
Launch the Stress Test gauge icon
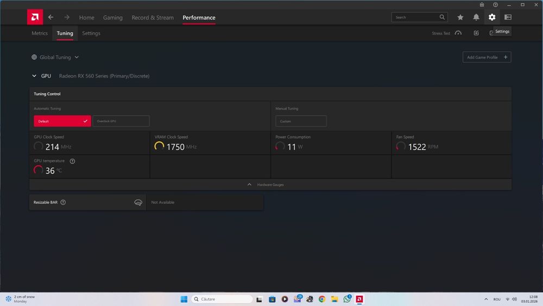(x=458, y=33)
